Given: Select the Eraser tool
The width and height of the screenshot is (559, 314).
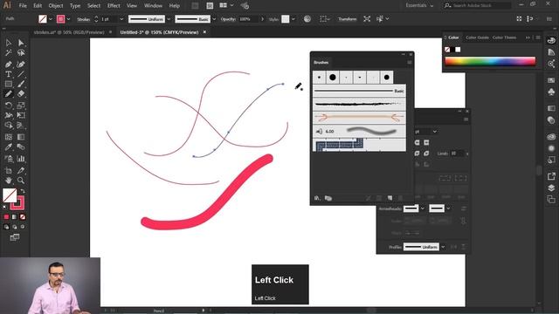Looking at the screenshot, I should point(21,94).
